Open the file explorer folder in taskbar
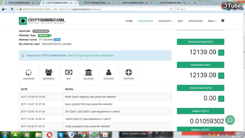The height and width of the screenshot is (138, 245). coord(38,135)
